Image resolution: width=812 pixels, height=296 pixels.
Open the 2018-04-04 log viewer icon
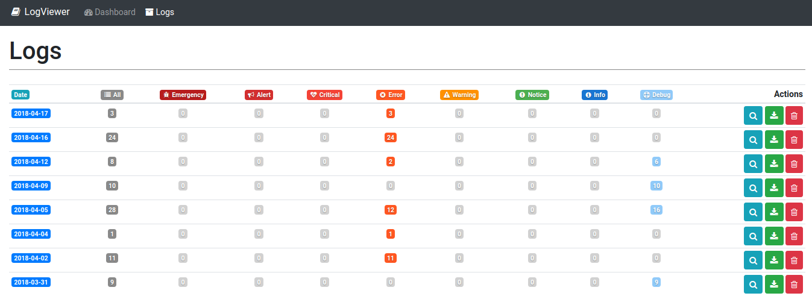(x=753, y=236)
